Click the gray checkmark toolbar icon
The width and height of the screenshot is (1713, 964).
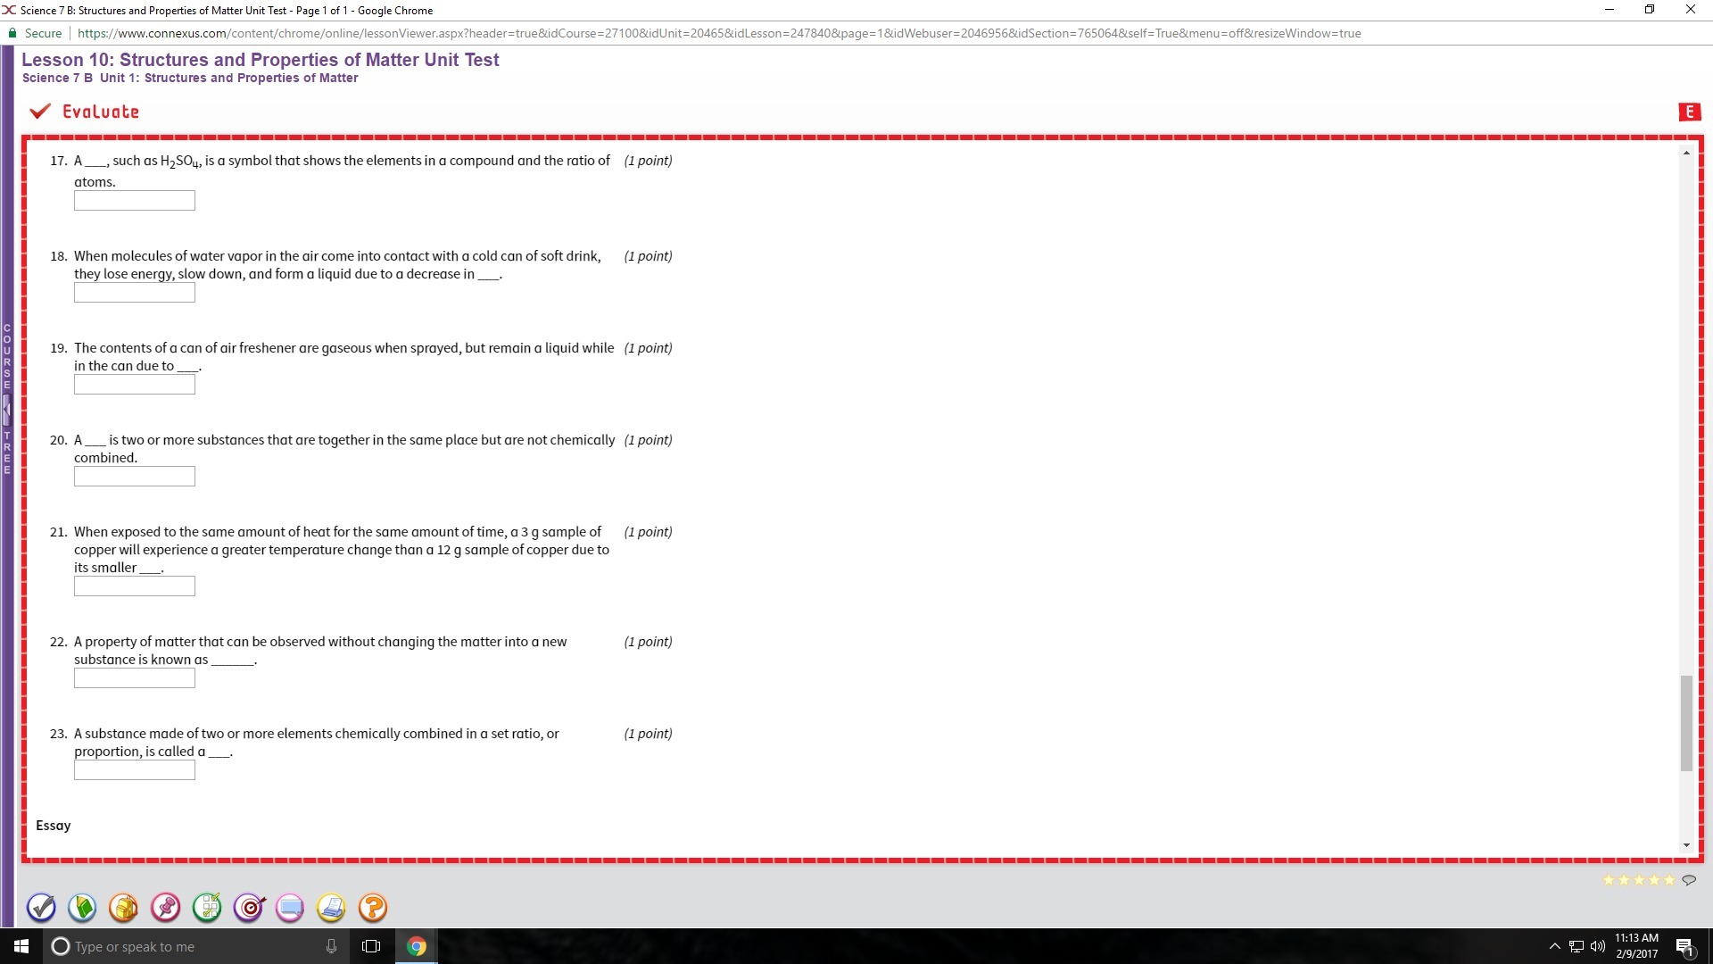(42, 908)
